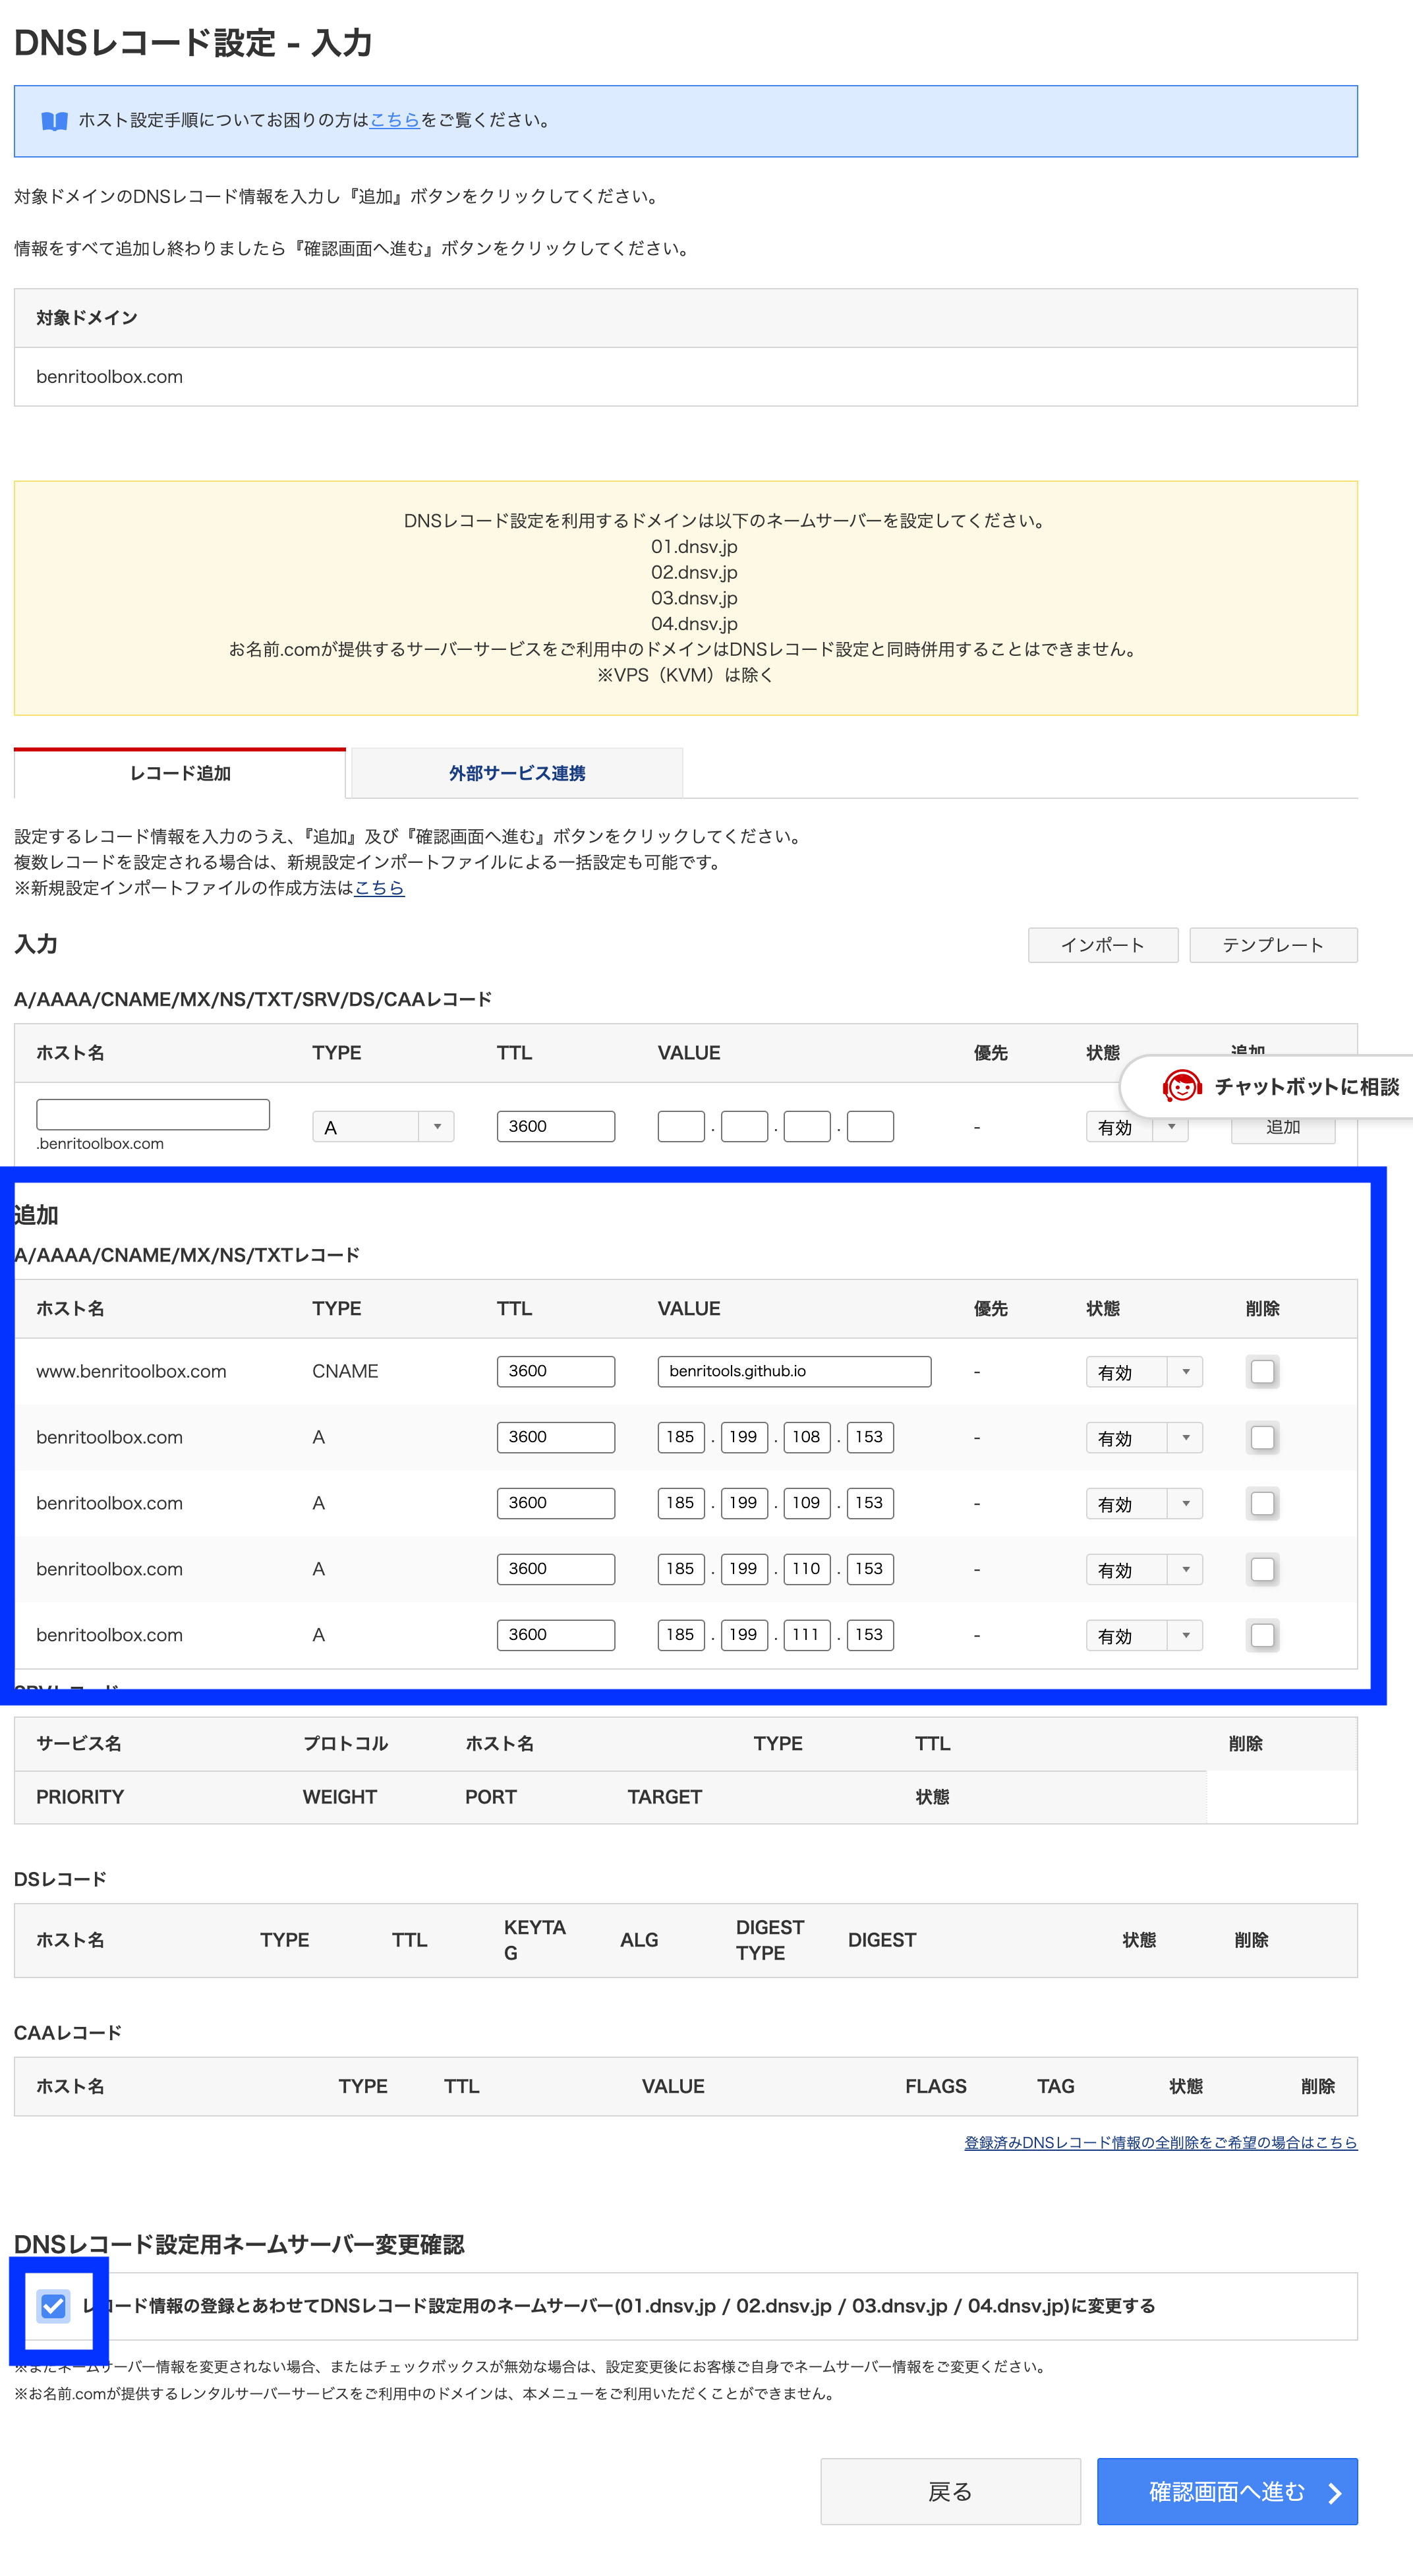Click the 戻る button
The image size is (1413, 2576).
pyautogui.click(x=950, y=2492)
